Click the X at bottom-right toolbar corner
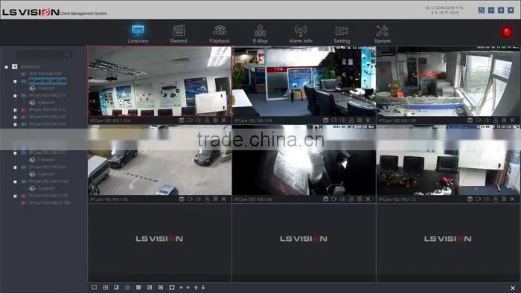Screen dimensions: 521x293 [x=513, y=288]
